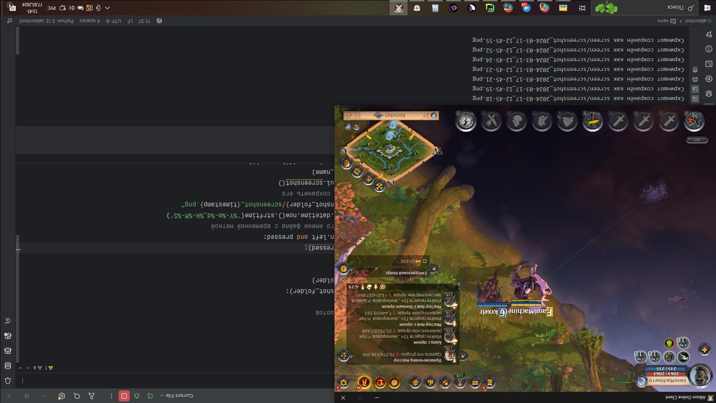Collapse the daily bonus panel arrow
Image resolution: width=716 pixels, height=403 pixels.
click(x=433, y=269)
